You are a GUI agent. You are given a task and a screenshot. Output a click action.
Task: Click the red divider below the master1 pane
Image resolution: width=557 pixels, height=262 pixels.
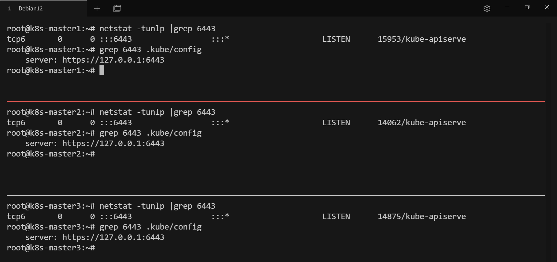276,101
